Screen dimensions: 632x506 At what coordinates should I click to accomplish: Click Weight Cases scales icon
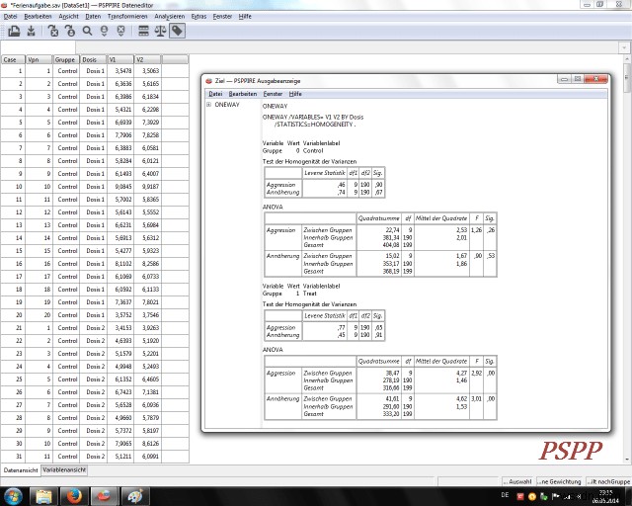[160, 31]
